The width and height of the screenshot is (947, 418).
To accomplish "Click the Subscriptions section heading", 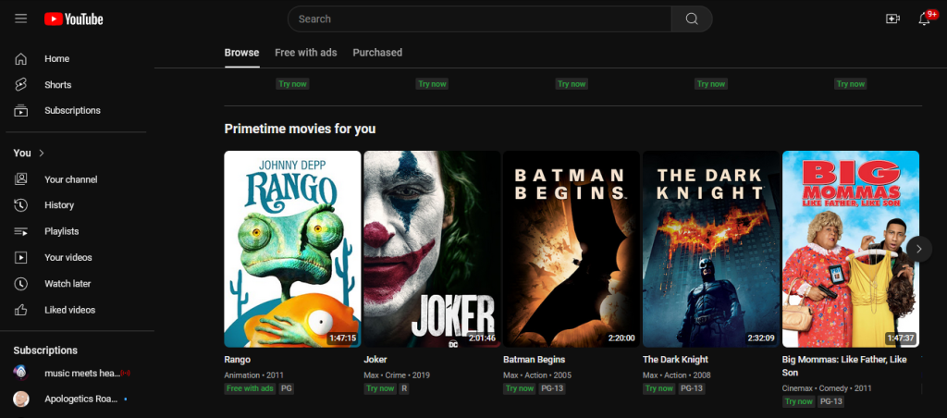I will [45, 350].
